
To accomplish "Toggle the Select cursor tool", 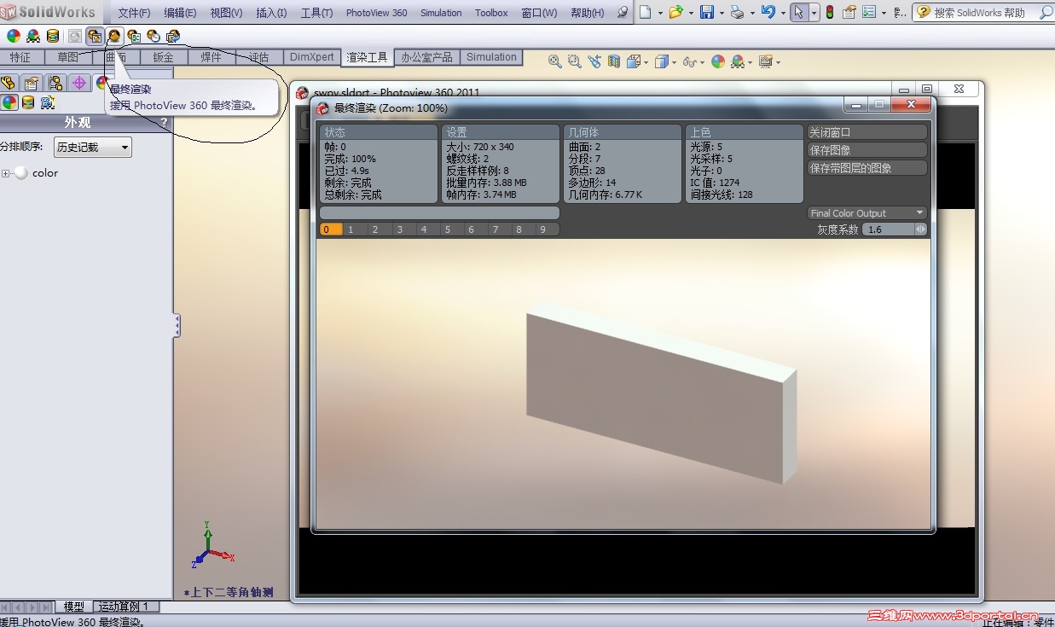I will pyautogui.click(x=798, y=12).
